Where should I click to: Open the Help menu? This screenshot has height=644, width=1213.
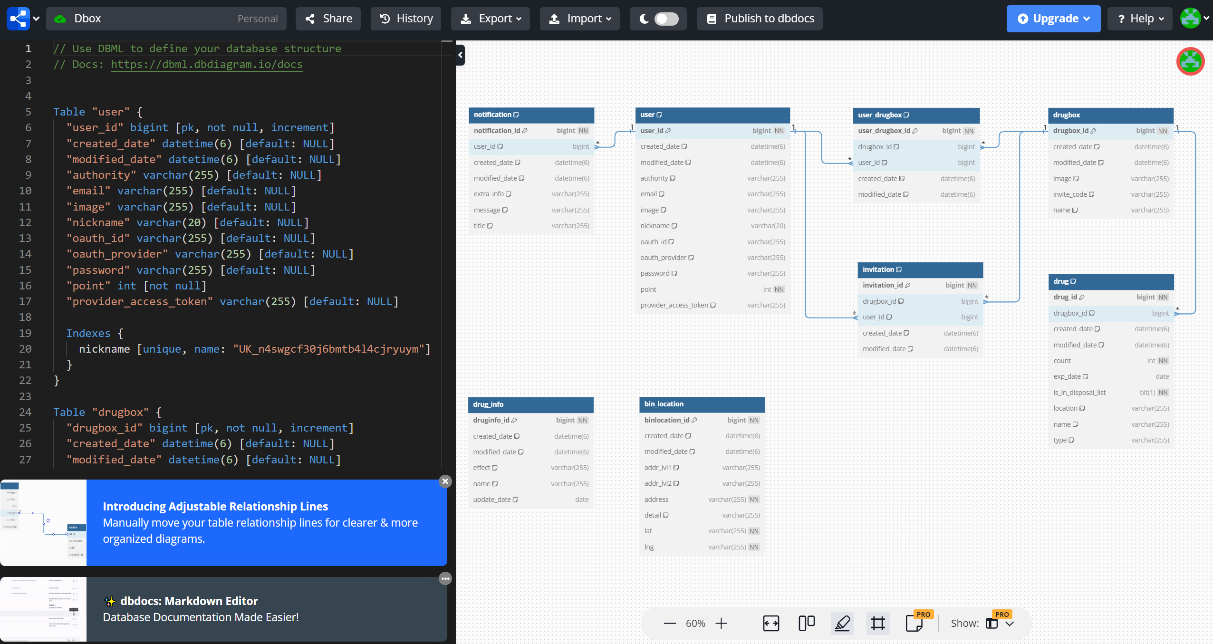[1139, 19]
